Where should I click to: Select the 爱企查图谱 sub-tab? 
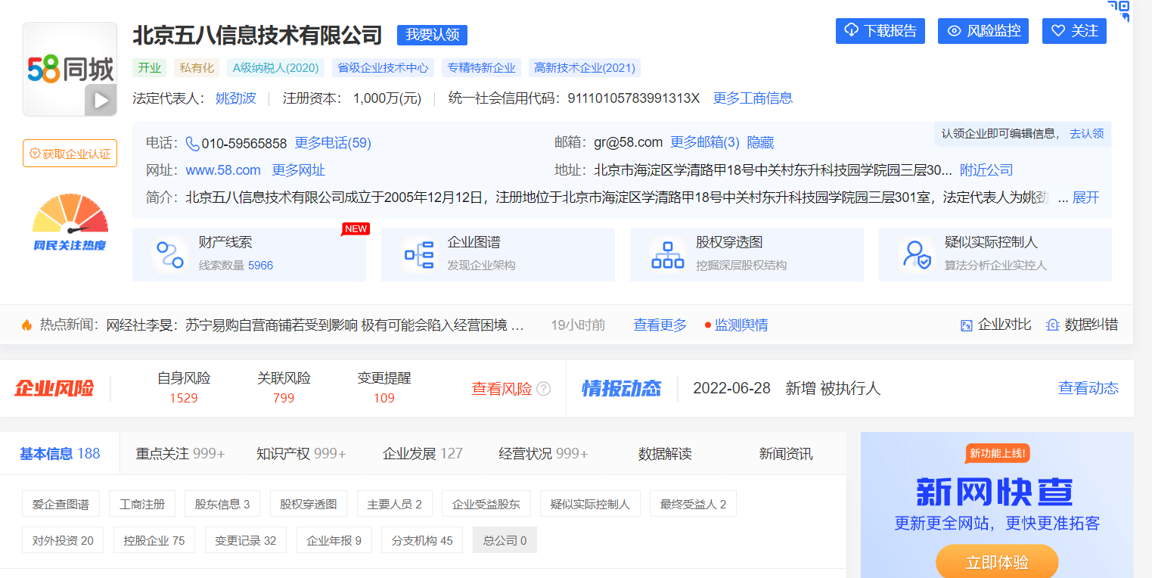61,504
